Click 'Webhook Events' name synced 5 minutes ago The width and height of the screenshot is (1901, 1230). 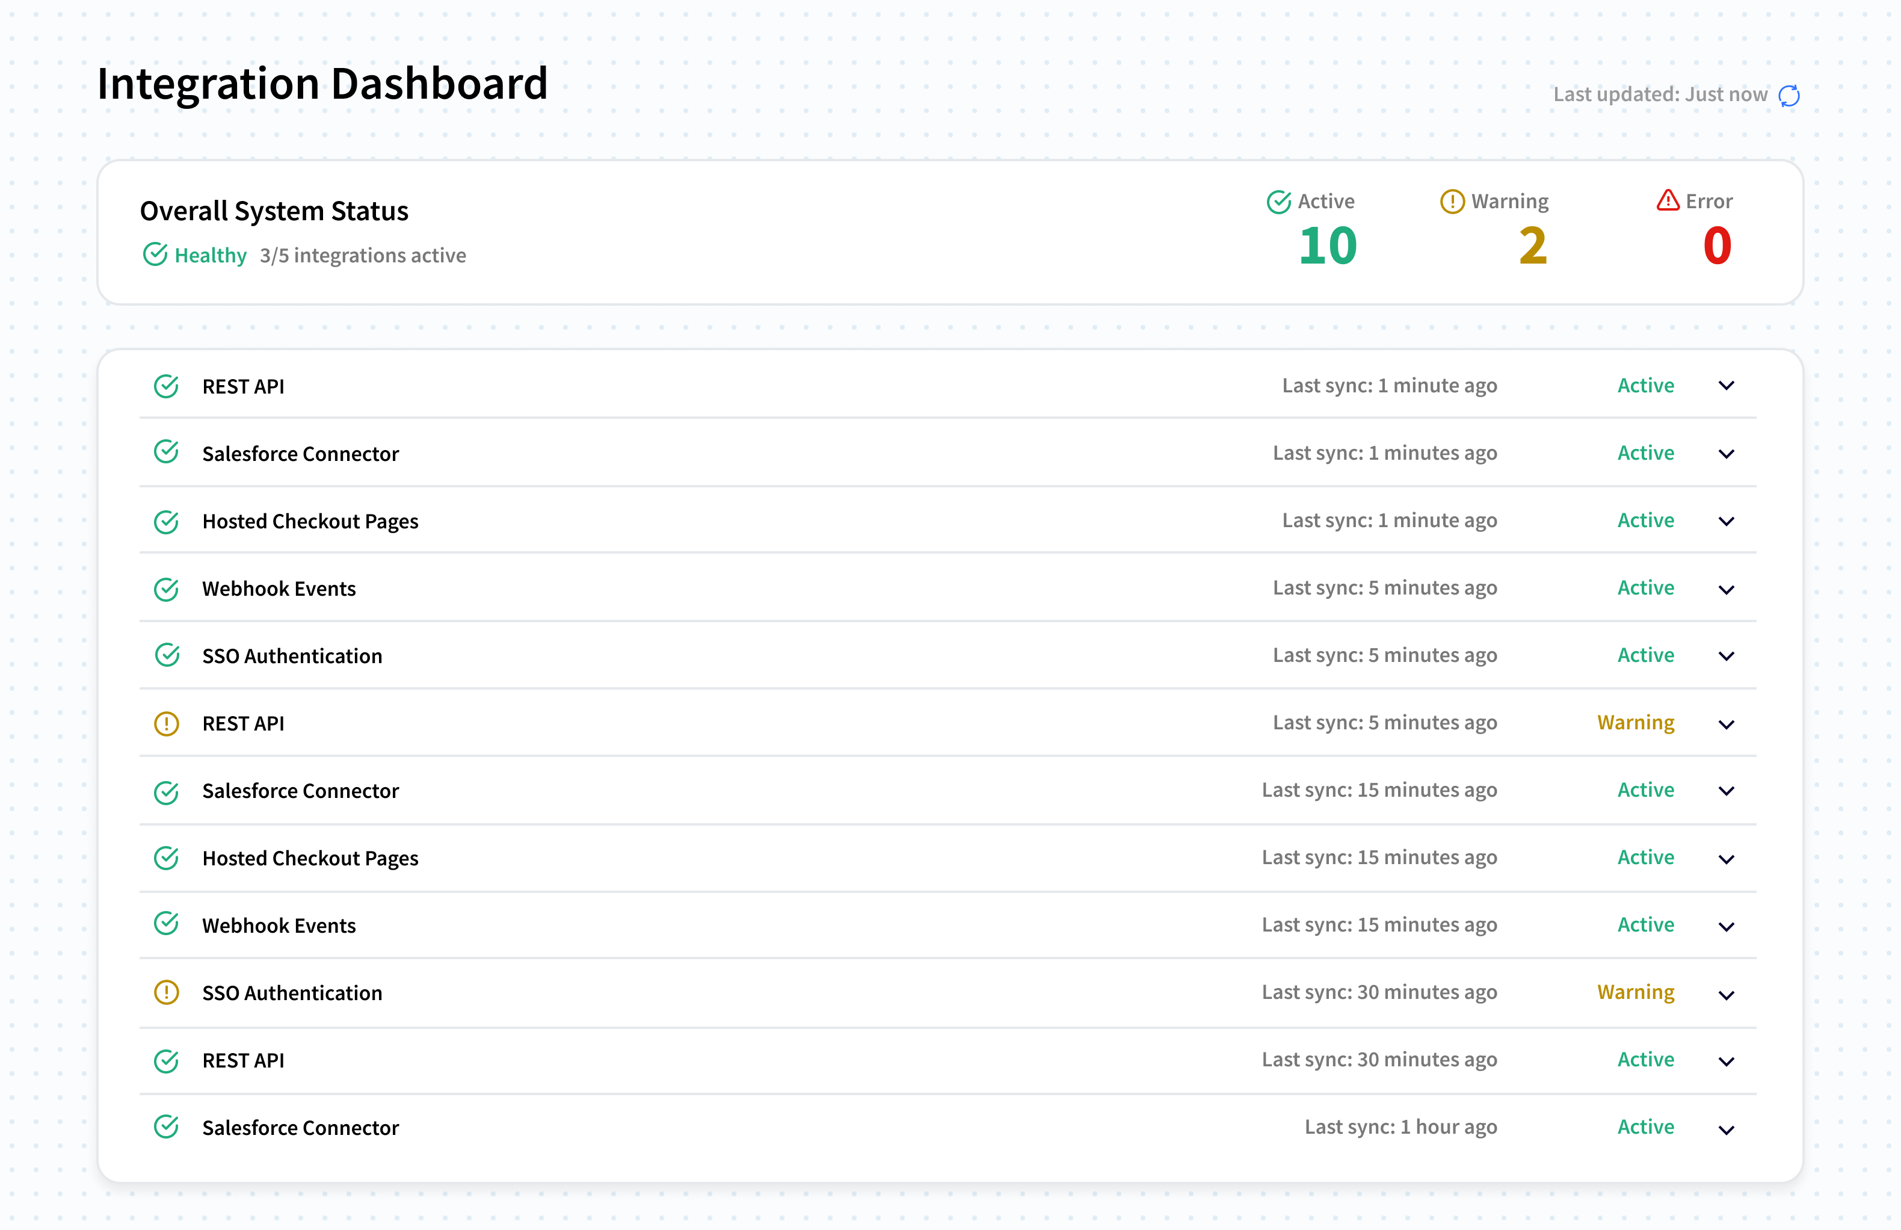pyautogui.click(x=280, y=589)
